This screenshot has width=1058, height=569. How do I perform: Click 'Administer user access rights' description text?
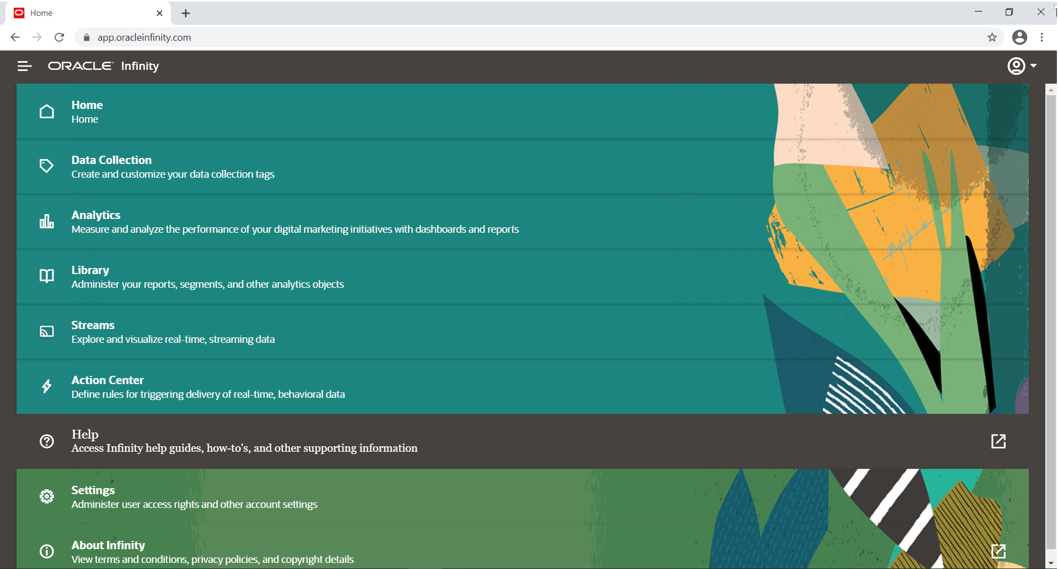194,505
